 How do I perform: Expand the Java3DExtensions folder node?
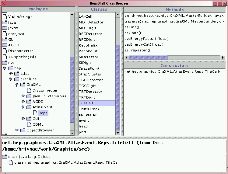coord(23,96)
